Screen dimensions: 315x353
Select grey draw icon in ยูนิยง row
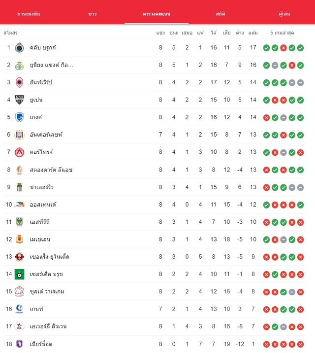coord(275,65)
